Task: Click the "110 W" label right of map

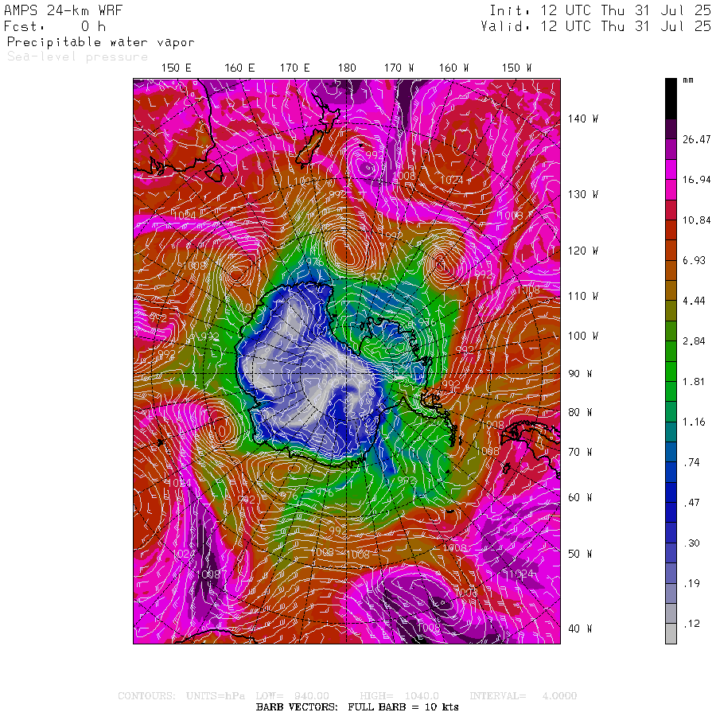Action: (583, 297)
